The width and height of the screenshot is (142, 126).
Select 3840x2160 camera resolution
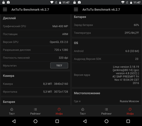pyautogui.click(x=61, y=84)
